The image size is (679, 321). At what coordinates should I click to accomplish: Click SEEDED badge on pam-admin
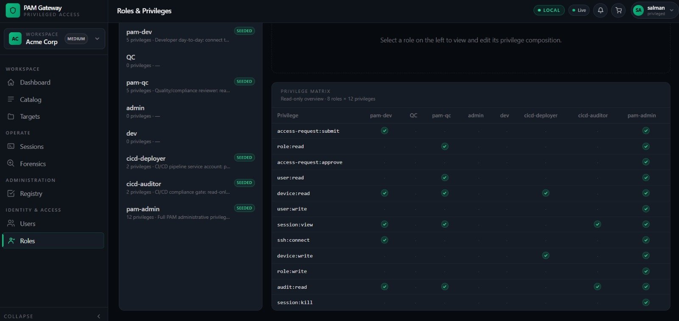click(244, 208)
